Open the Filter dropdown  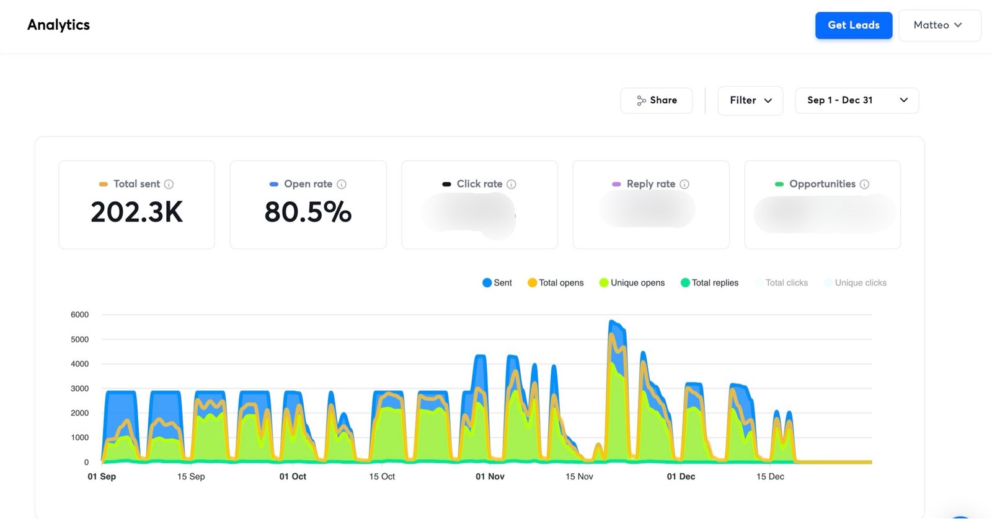pos(750,100)
